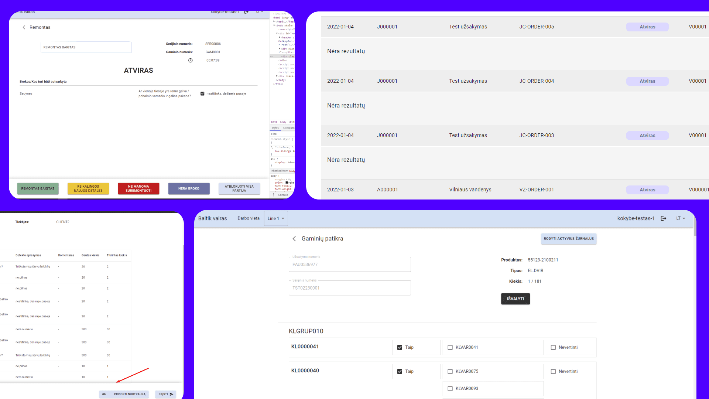This screenshot has width=709, height=399.
Task: Click RODYTI AKTYVIUS ŽURNALUS button
Action: coord(569,239)
